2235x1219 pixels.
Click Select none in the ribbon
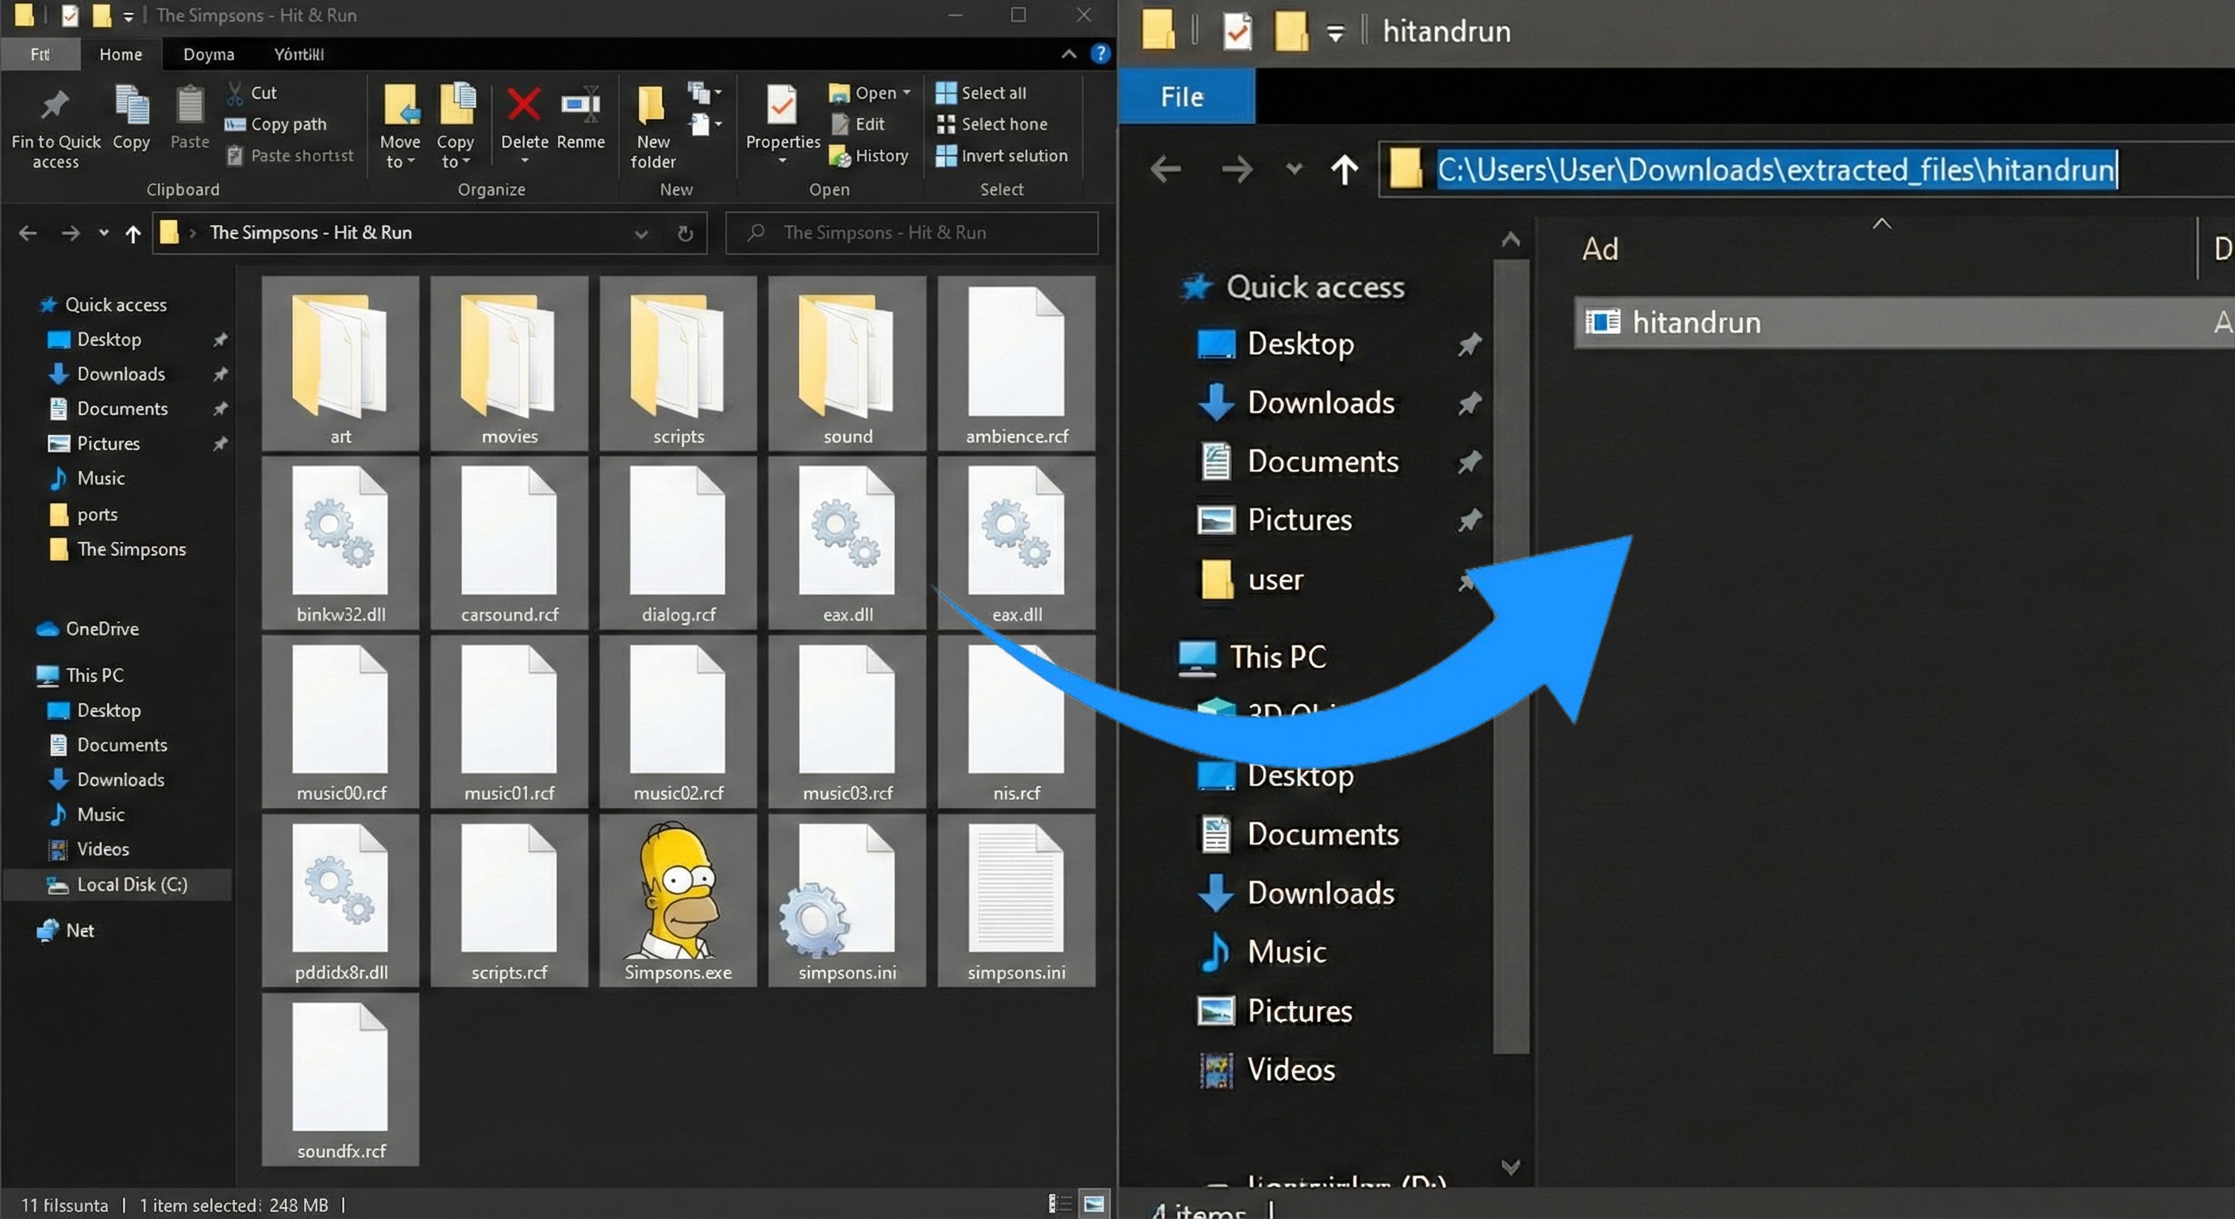pyautogui.click(x=991, y=124)
